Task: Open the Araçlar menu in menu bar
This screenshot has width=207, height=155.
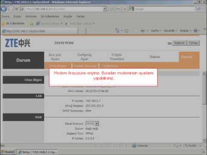Action: click(x=68, y=16)
